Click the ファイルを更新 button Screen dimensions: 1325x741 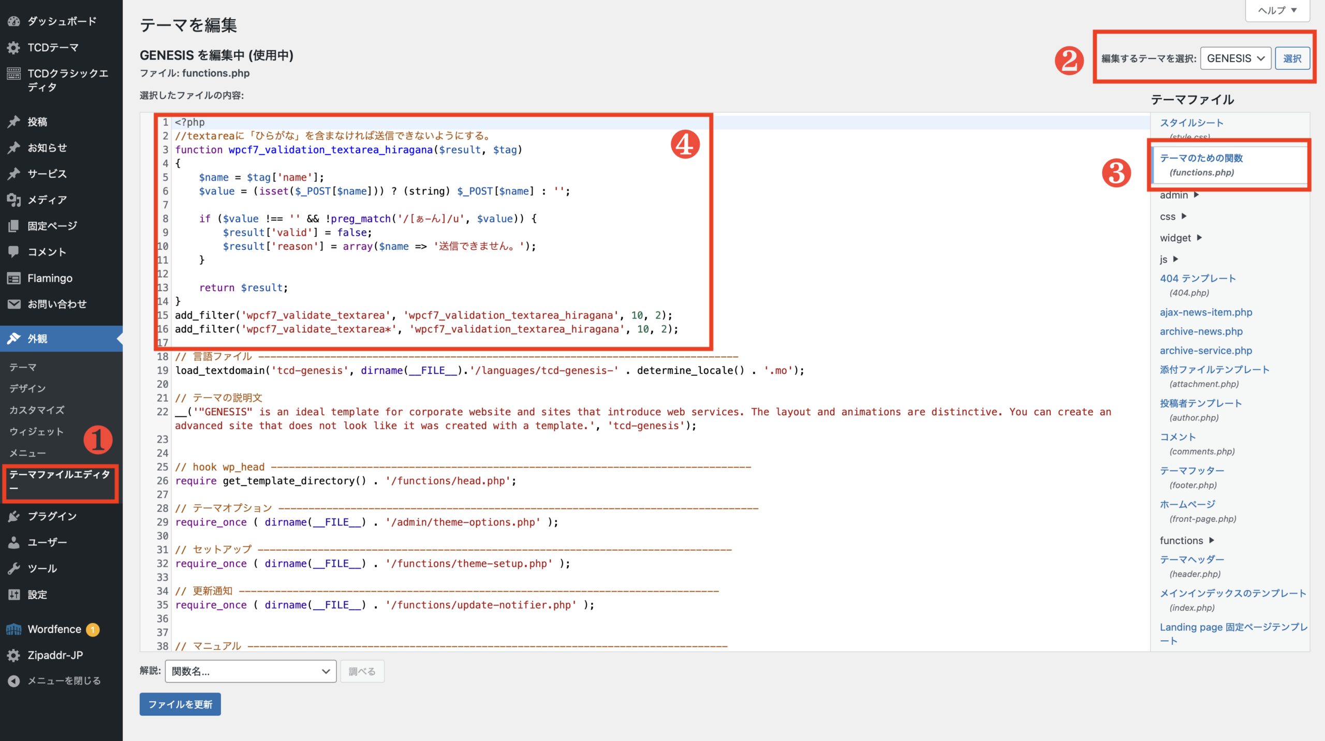tap(180, 704)
